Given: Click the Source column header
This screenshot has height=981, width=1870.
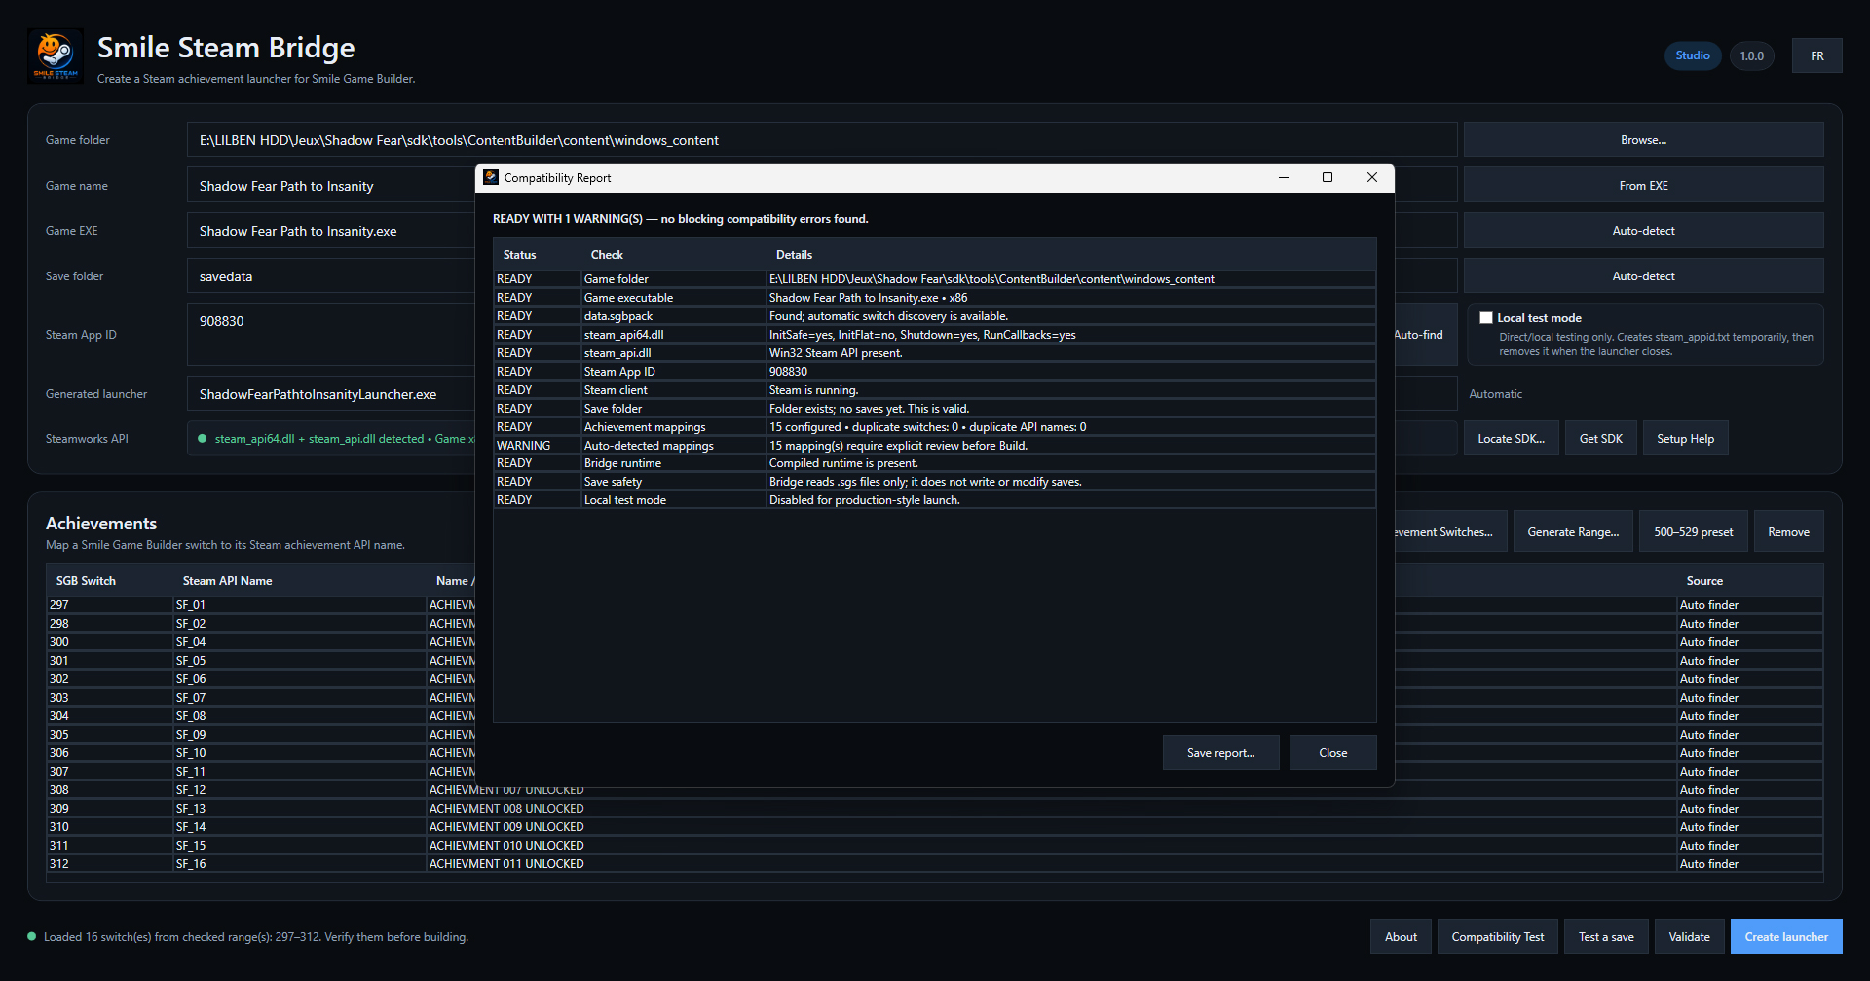Looking at the screenshot, I should point(1750,581).
